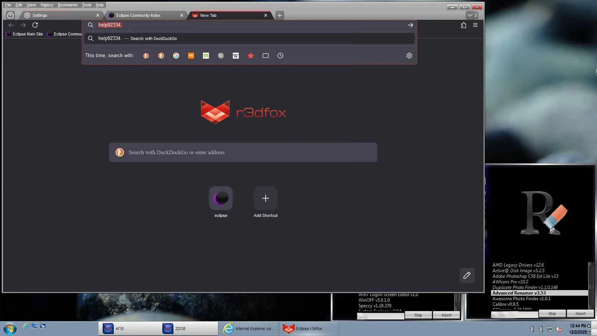Open the Firefox View button in tab bar

click(10, 15)
